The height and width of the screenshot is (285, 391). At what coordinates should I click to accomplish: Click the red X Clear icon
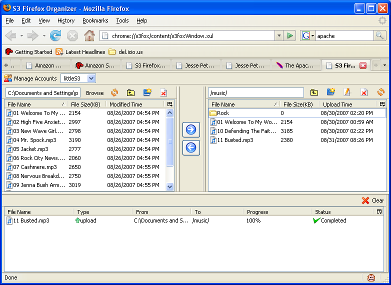tap(365, 200)
